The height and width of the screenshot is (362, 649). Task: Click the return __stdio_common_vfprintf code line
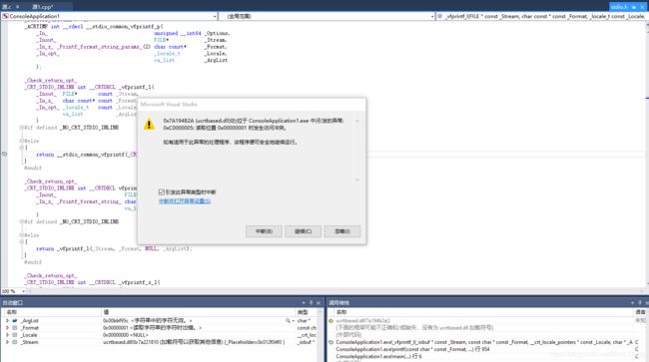click(87, 155)
